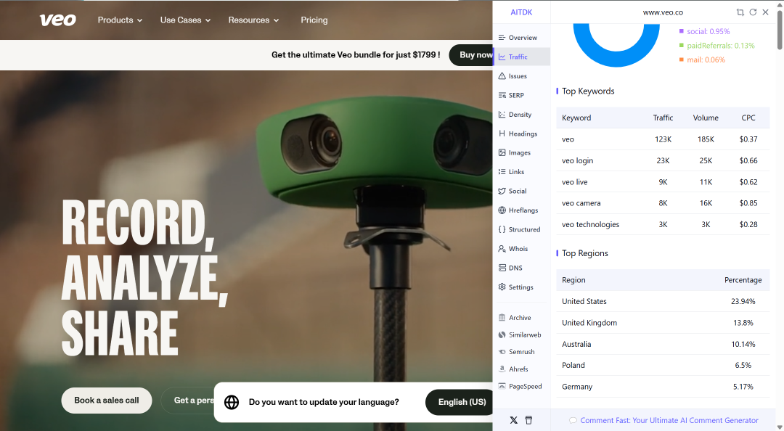Click the 'mail: 0.06%' legend entry
The width and height of the screenshot is (784, 431).
[x=702, y=60]
